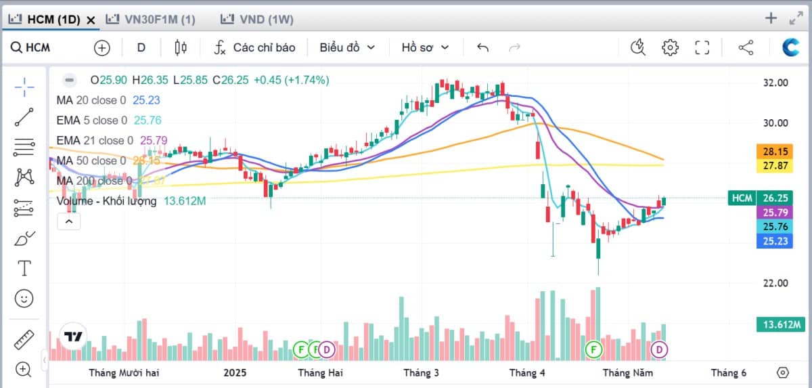Redo the chart action
The width and height of the screenshot is (812, 388).
click(x=514, y=47)
